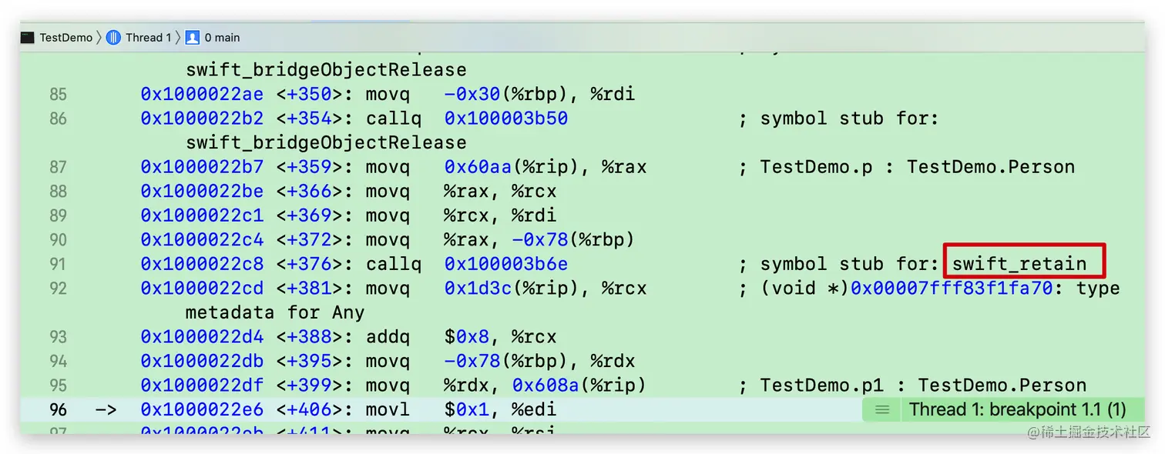The image size is (1165, 454).
Task: Click line number 93 in gutter
Action: 58,336
